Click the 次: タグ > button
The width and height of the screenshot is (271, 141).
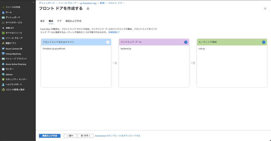click(86, 136)
